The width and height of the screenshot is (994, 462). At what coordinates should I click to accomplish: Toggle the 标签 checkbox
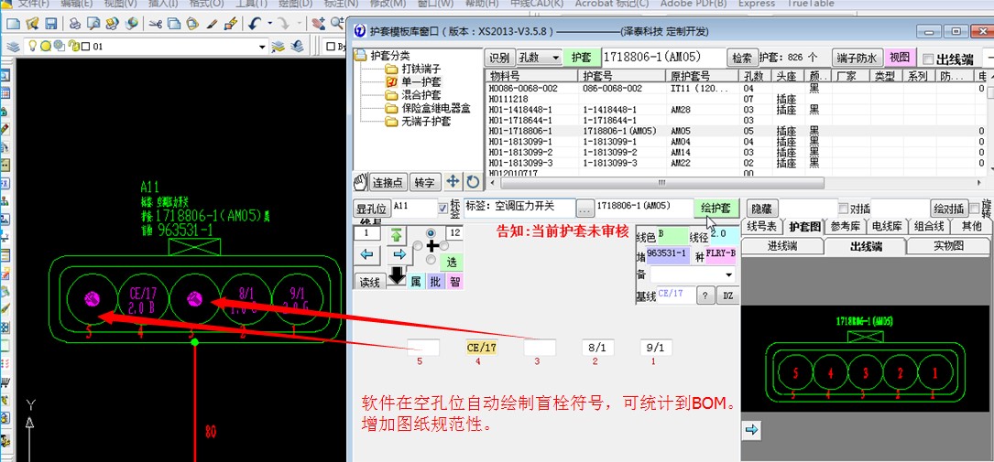tap(444, 208)
